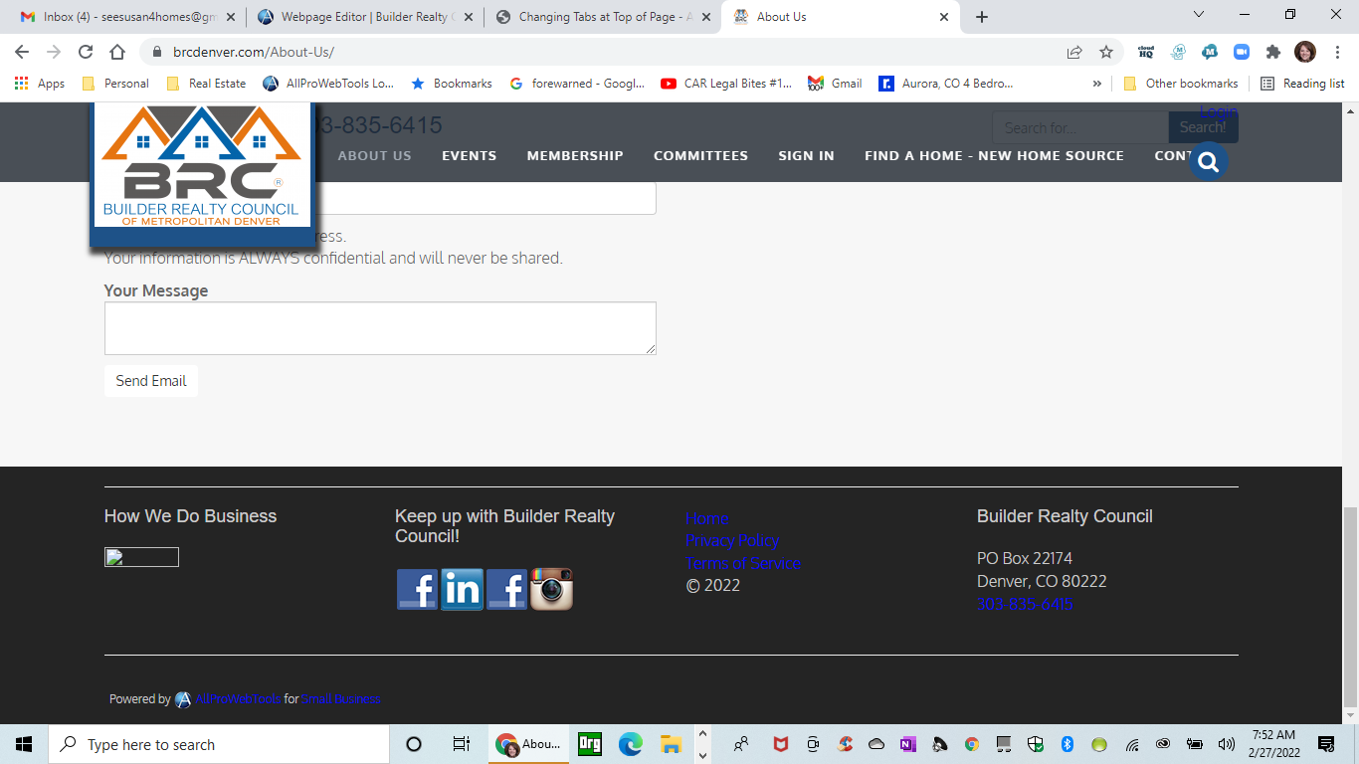Open the Chrome profile avatar
1359x764 pixels.
1305,52
